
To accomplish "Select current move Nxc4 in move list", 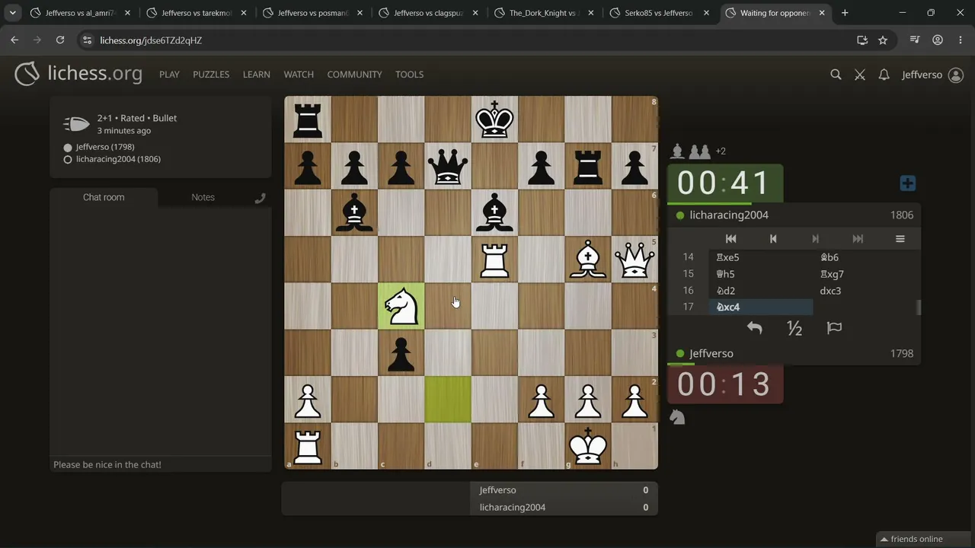I will tap(761, 307).
